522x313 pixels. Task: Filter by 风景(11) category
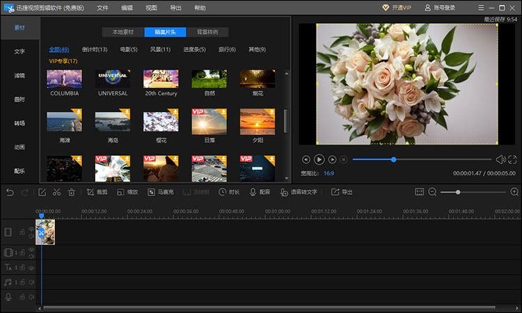[160, 49]
